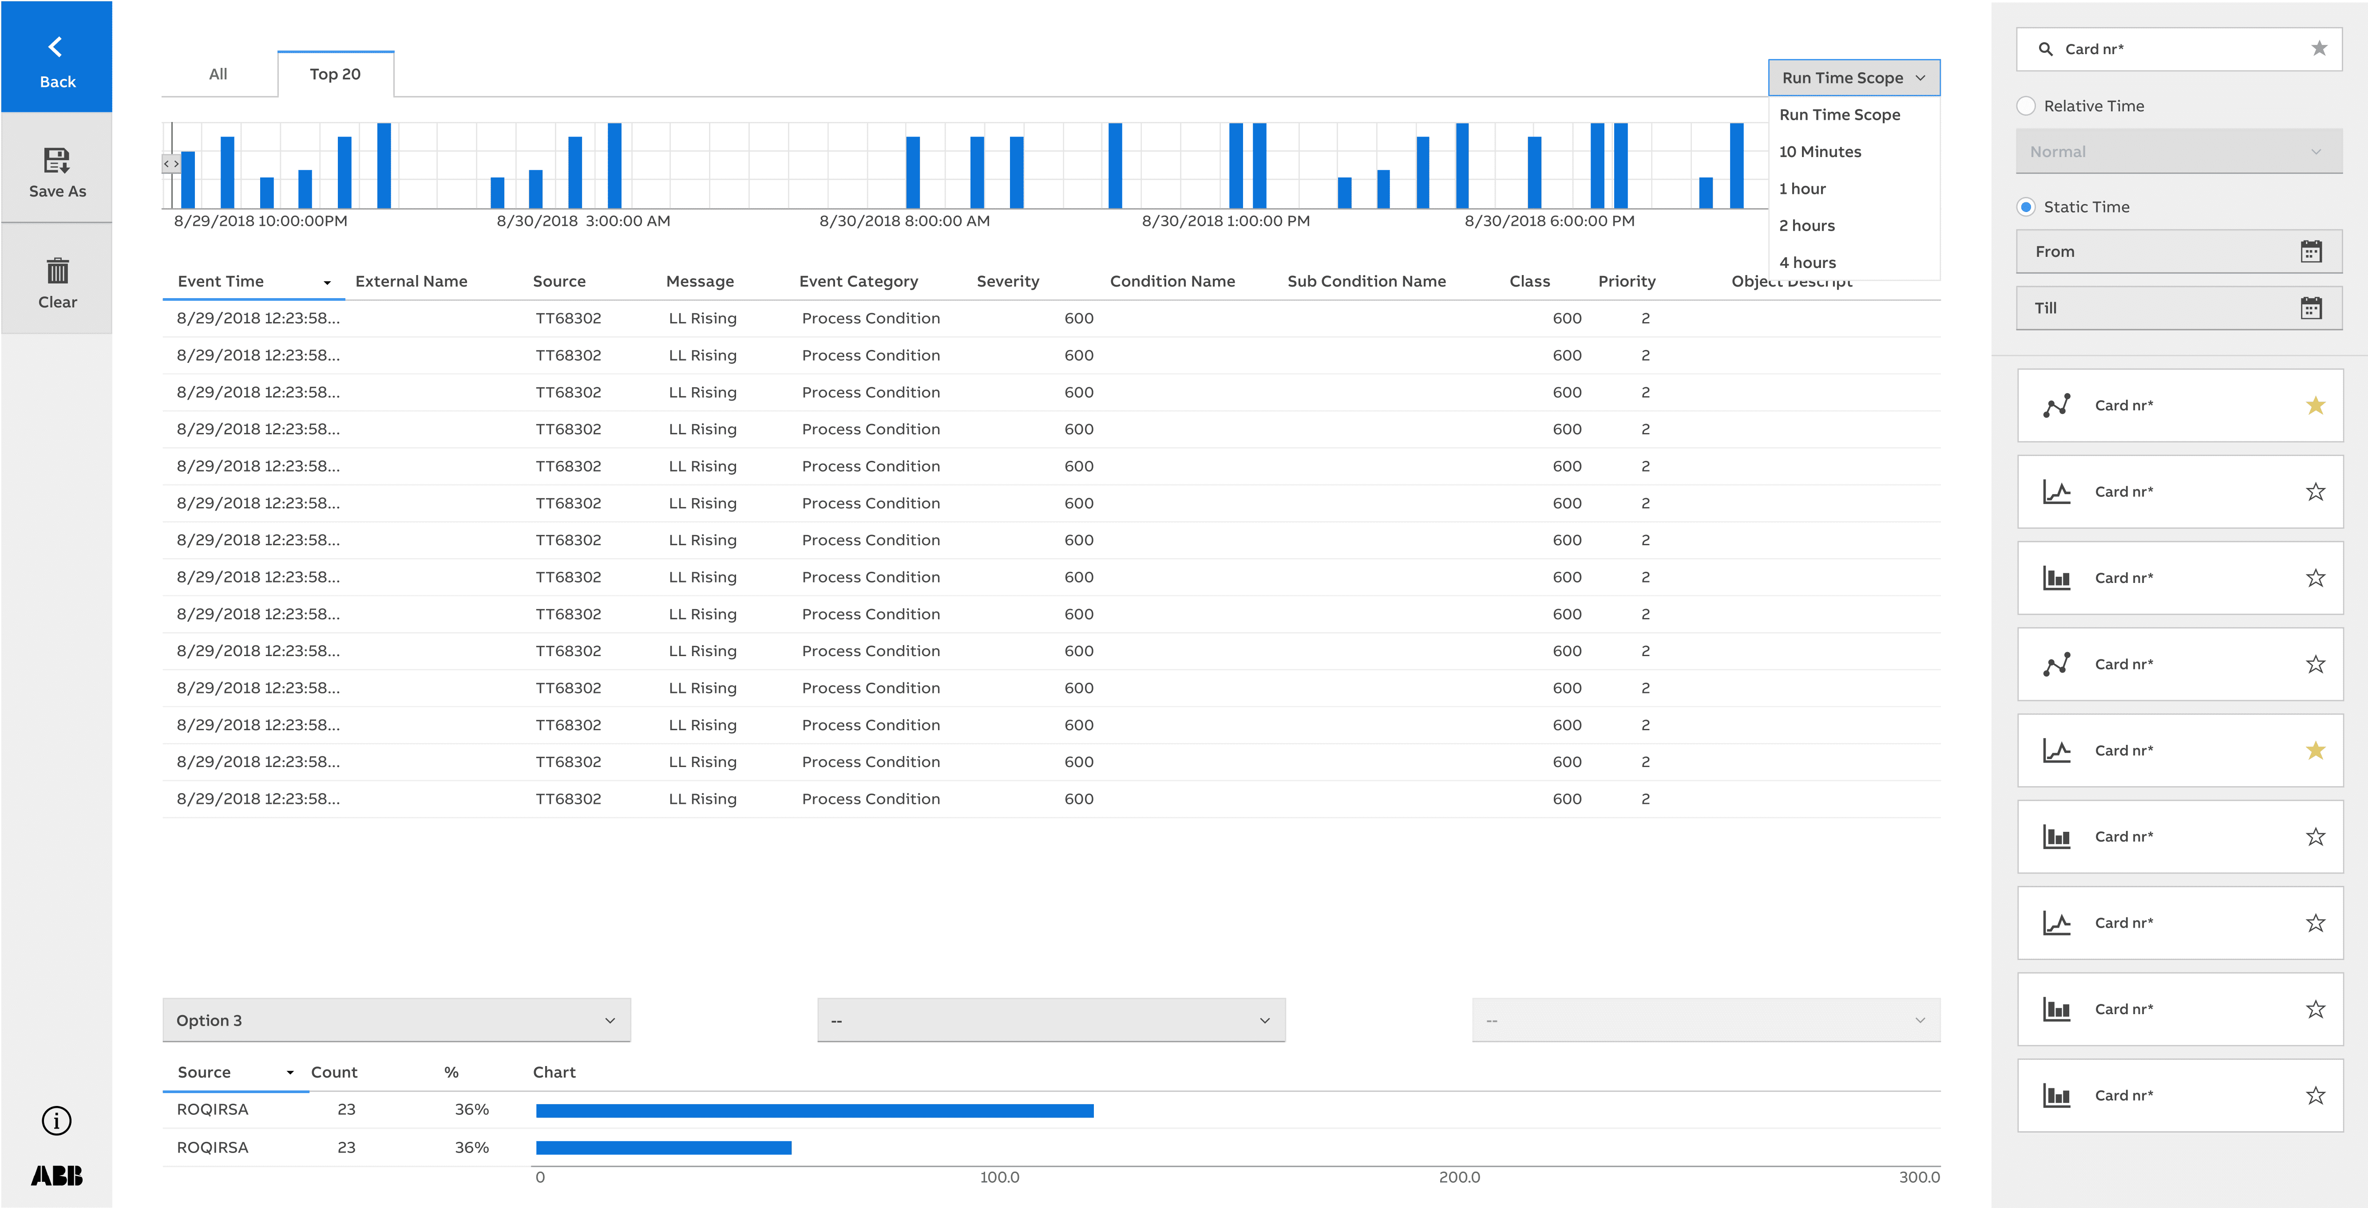Unfavorite the first card's gold star
Screen dimensions: 2368x1208
[2315, 405]
